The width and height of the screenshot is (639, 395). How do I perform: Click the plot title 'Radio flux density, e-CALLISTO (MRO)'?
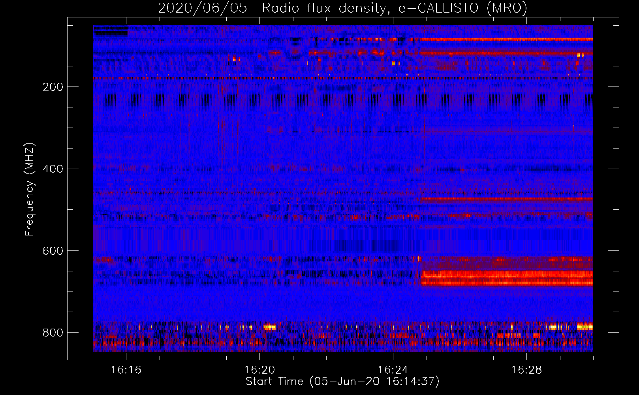(x=394, y=8)
